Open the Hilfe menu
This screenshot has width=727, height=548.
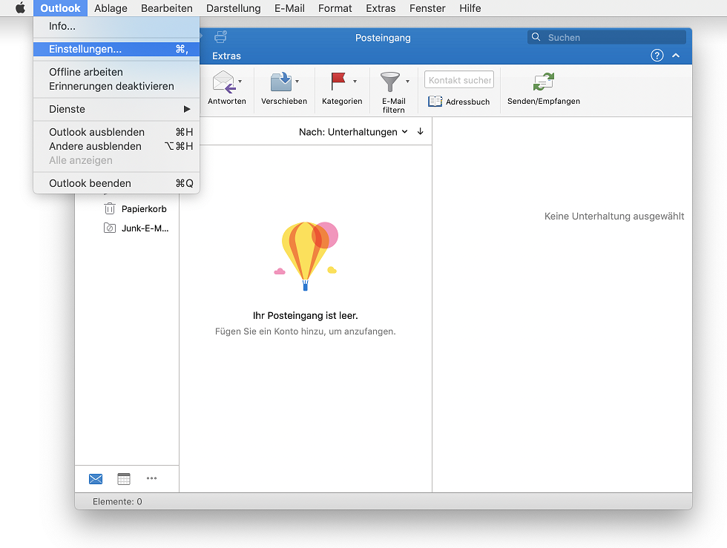coord(470,8)
